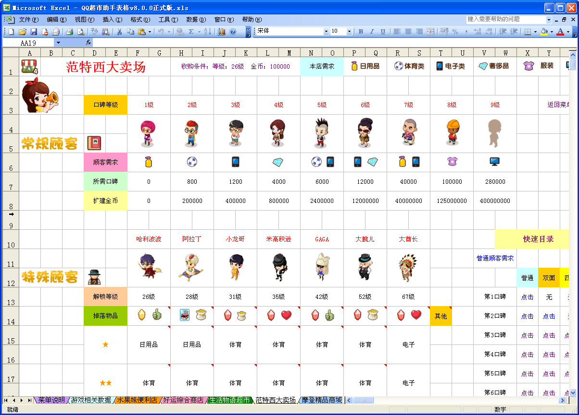This screenshot has height=415, width=579.
Task: Click 点击 link in 双面 column for 第2口碑
Action: (549, 316)
